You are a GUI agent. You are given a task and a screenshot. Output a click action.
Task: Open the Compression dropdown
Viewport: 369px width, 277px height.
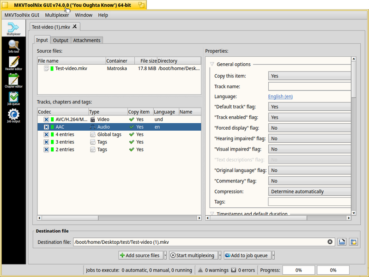(x=309, y=192)
